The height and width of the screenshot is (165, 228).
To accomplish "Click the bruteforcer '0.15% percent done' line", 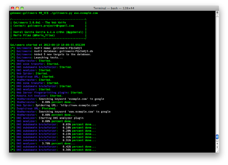I will (53, 134).
